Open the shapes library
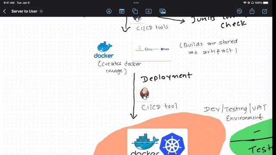Screen dimensions: 276x155 [135, 11]
